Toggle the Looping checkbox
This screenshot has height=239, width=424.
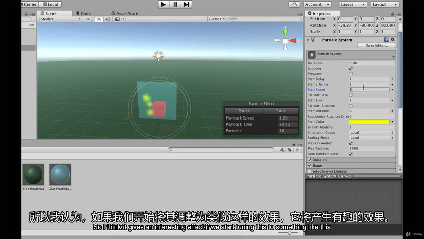point(351,68)
